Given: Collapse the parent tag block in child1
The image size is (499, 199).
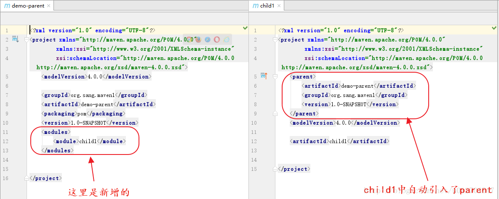Looking at the screenshot, I should coord(275,77).
